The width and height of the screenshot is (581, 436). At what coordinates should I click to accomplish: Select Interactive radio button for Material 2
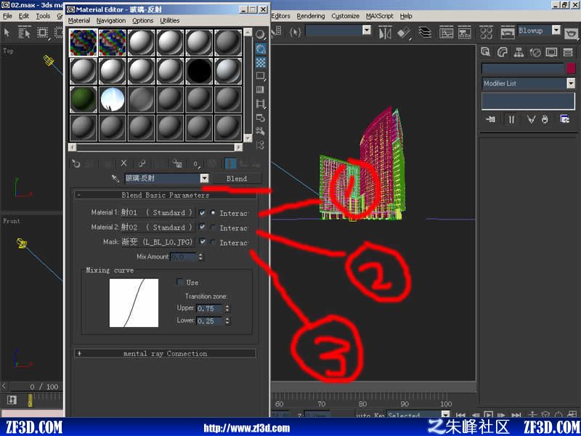point(213,227)
